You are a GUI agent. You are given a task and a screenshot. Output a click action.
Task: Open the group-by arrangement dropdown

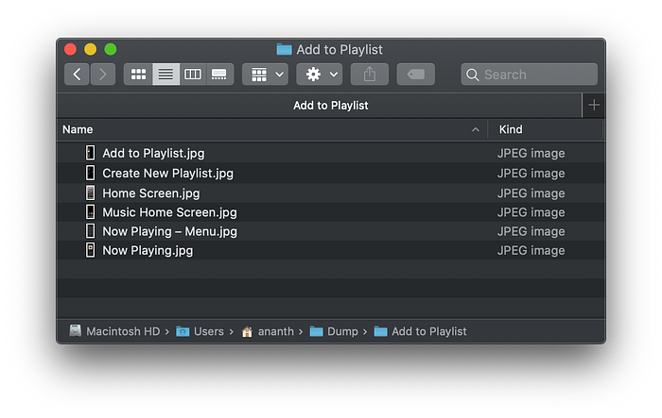tap(265, 74)
